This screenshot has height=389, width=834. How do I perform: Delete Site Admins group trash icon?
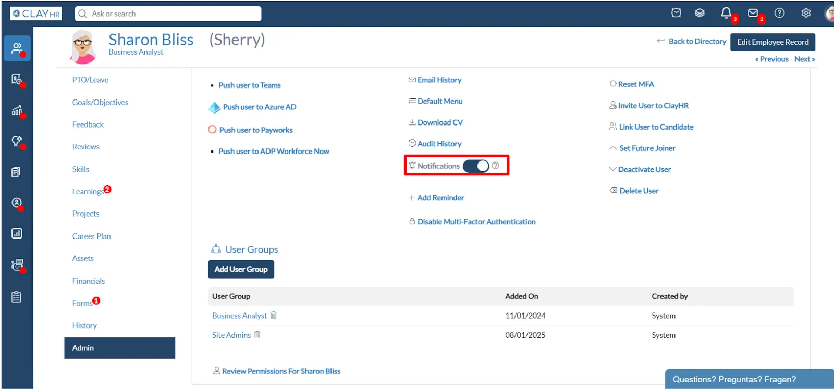coord(257,335)
